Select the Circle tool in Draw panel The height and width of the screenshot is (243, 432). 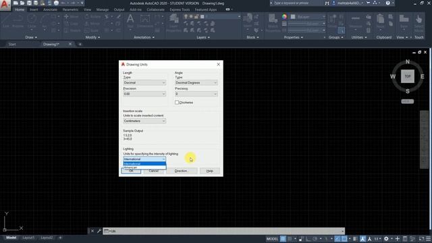click(32, 20)
